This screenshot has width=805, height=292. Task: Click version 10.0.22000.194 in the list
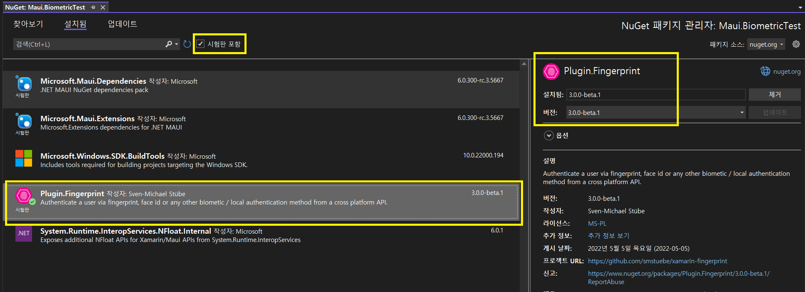pos(483,155)
